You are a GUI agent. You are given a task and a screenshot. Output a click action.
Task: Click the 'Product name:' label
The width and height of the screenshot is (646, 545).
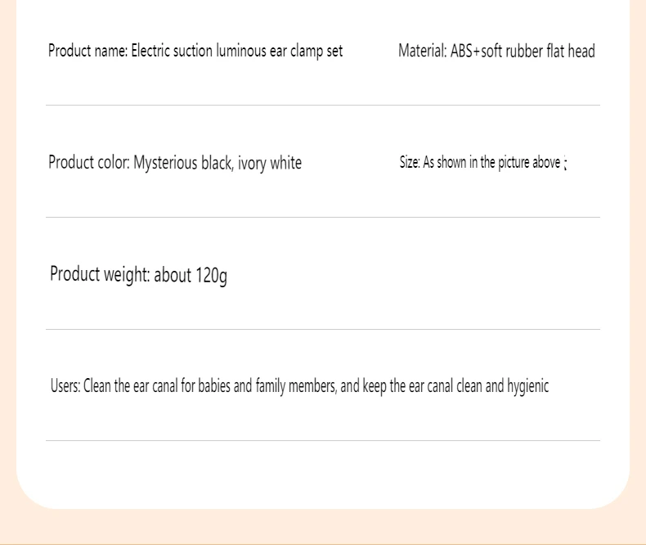[87, 51]
